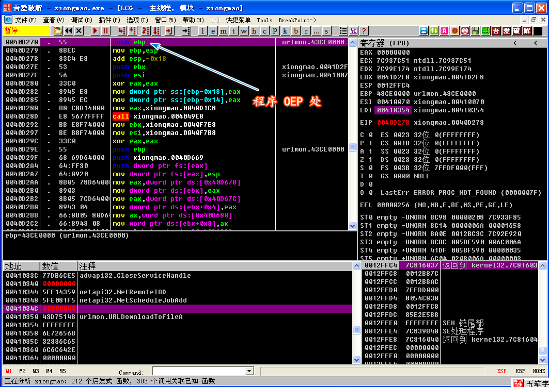549x387 pixels.
Task: Click the disassembly pane scroll down arrow
Action: [x=353, y=226]
